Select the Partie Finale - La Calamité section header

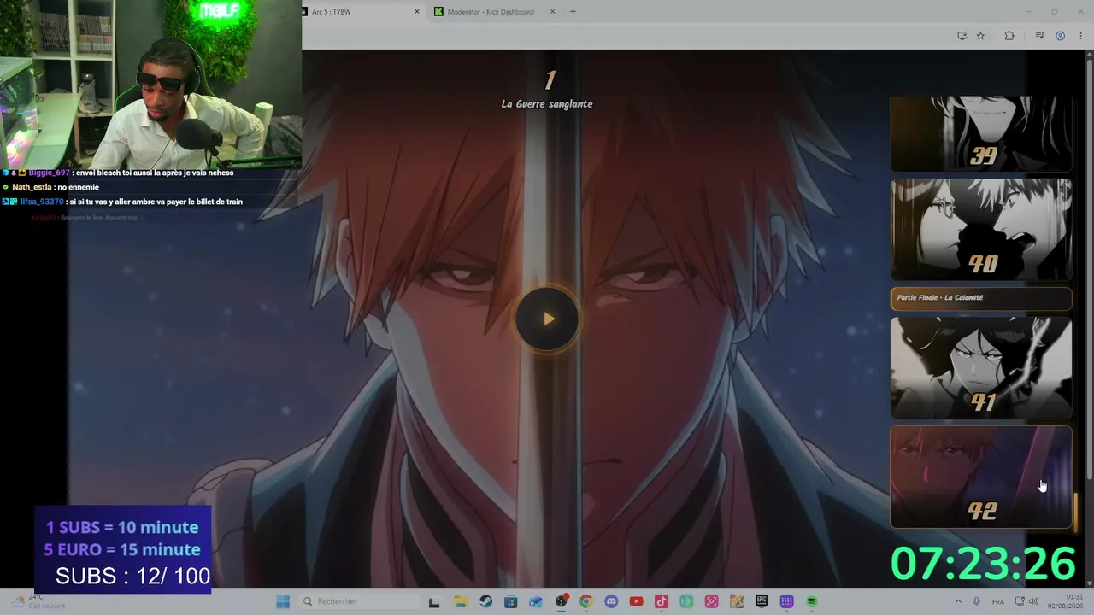tap(980, 298)
